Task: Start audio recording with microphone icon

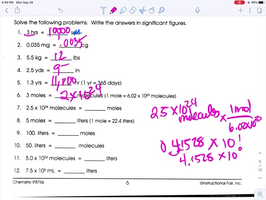Action: 197,10
